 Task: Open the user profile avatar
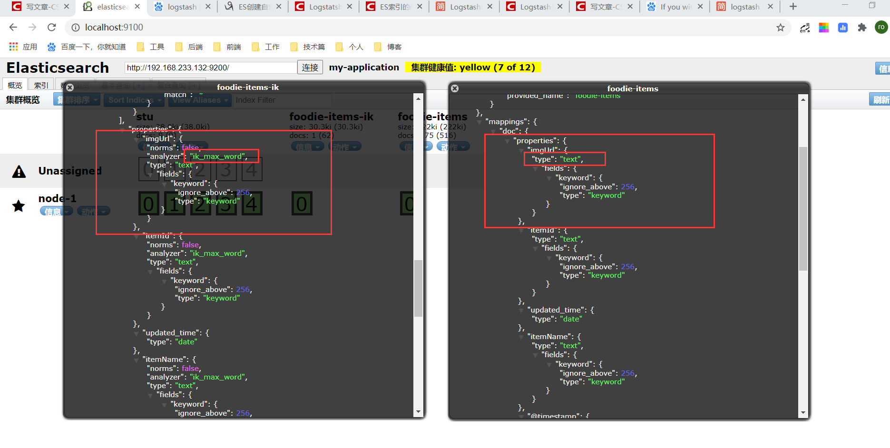(x=881, y=27)
